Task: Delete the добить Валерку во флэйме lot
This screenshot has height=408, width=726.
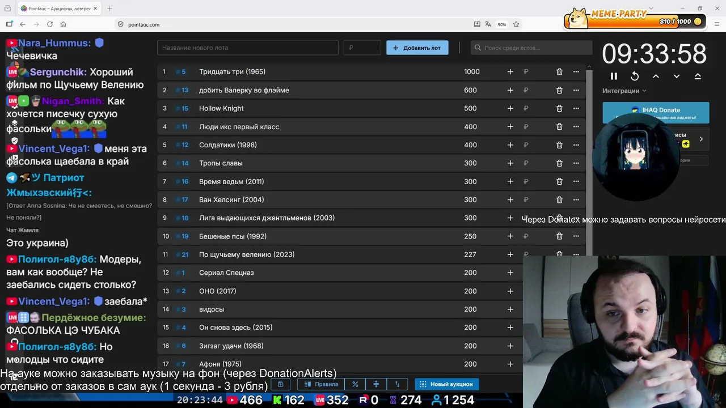Action: 559,90
